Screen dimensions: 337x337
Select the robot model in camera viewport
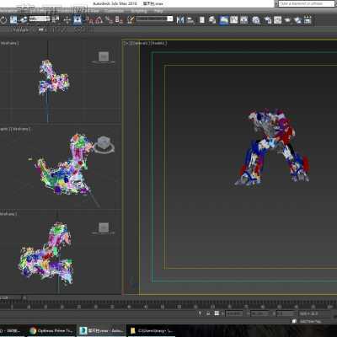pyautogui.click(x=272, y=147)
